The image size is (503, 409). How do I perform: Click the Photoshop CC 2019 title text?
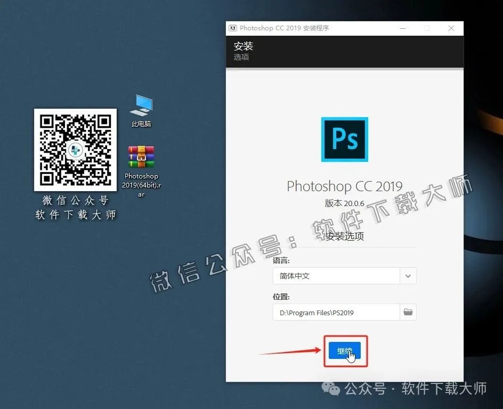click(344, 187)
